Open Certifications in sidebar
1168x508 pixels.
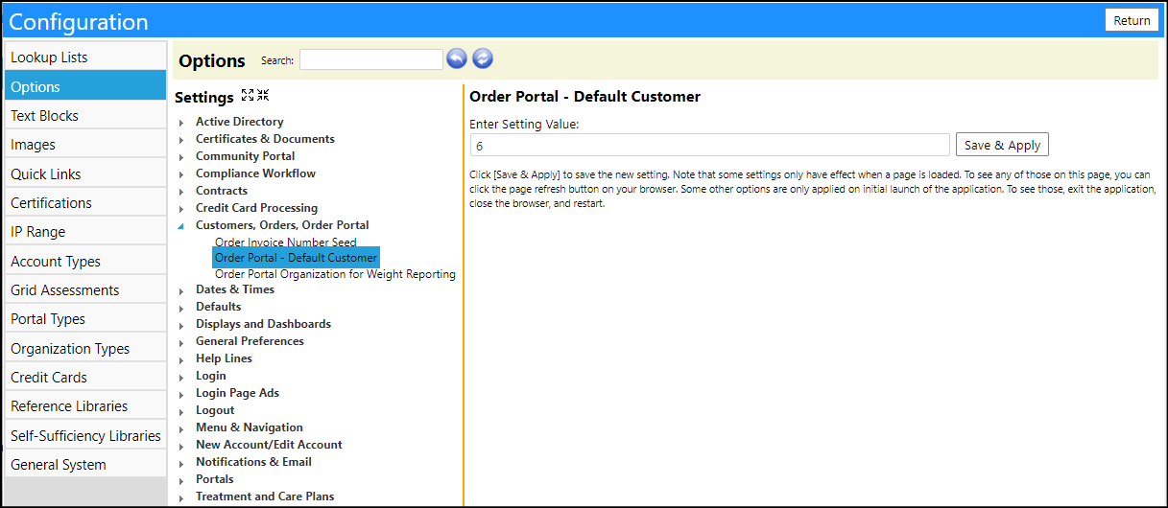(x=85, y=203)
